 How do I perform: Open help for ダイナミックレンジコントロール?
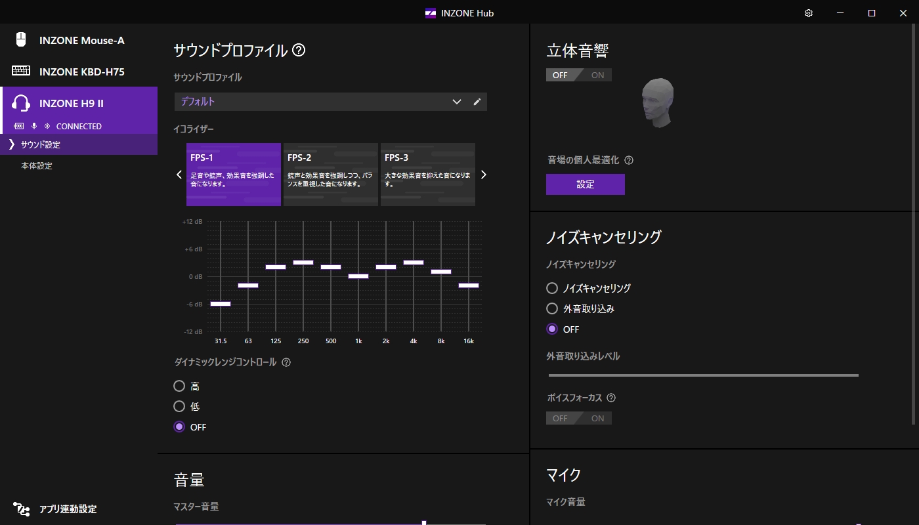tap(286, 362)
